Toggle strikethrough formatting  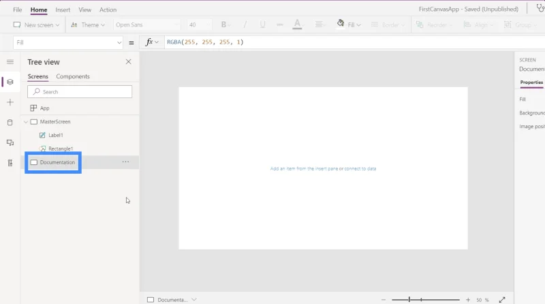[280, 25]
